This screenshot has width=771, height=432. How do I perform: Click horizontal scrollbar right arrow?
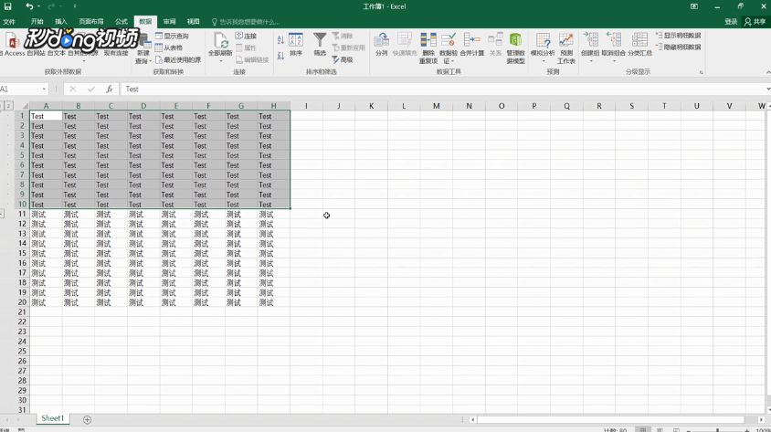761,420
